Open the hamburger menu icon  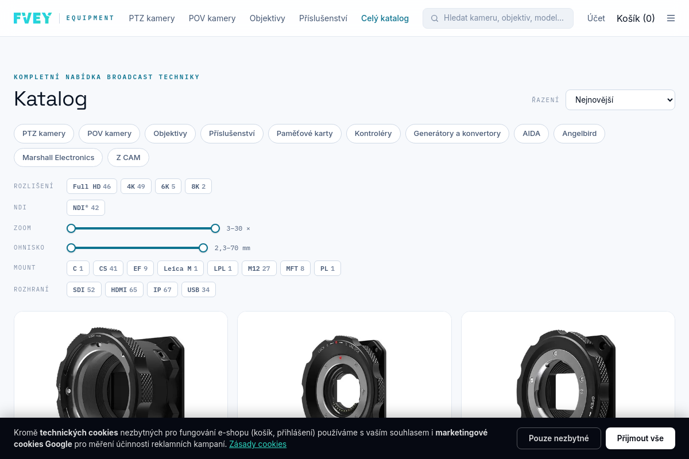pyautogui.click(x=671, y=18)
